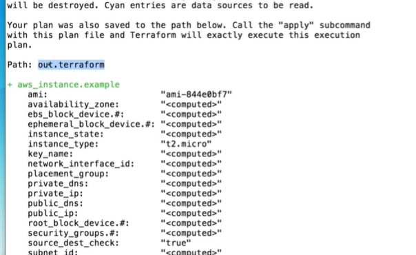
Task: Click the "root_block_device.#:" attribute name
Action: tap(79, 223)
